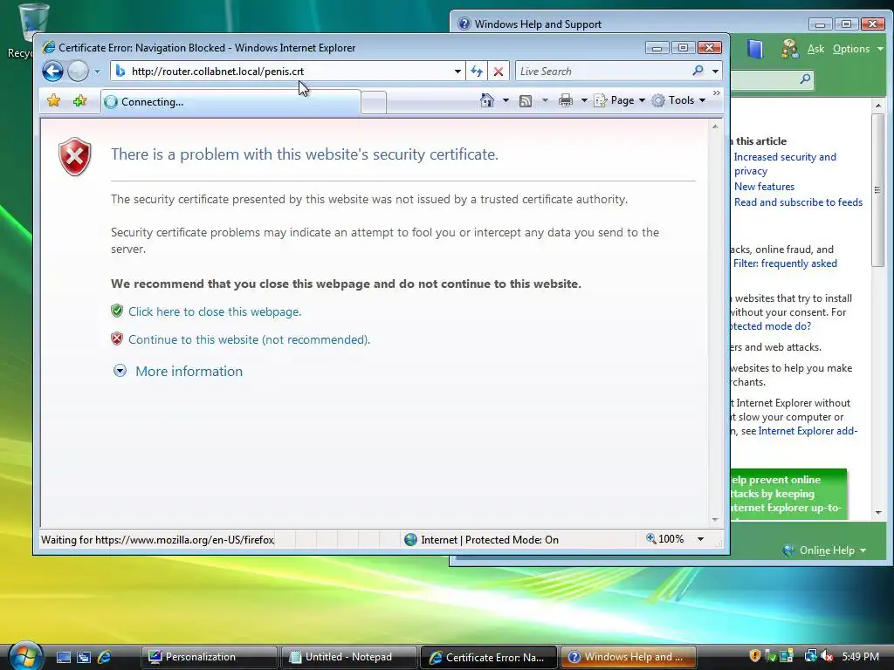
Task: Click the Live Search magnifier icon
Action: coord(698,71)
